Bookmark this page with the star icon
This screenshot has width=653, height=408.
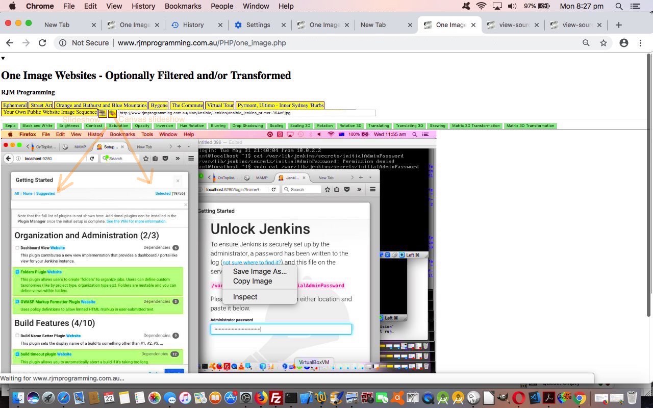click(x=604, y=43)
